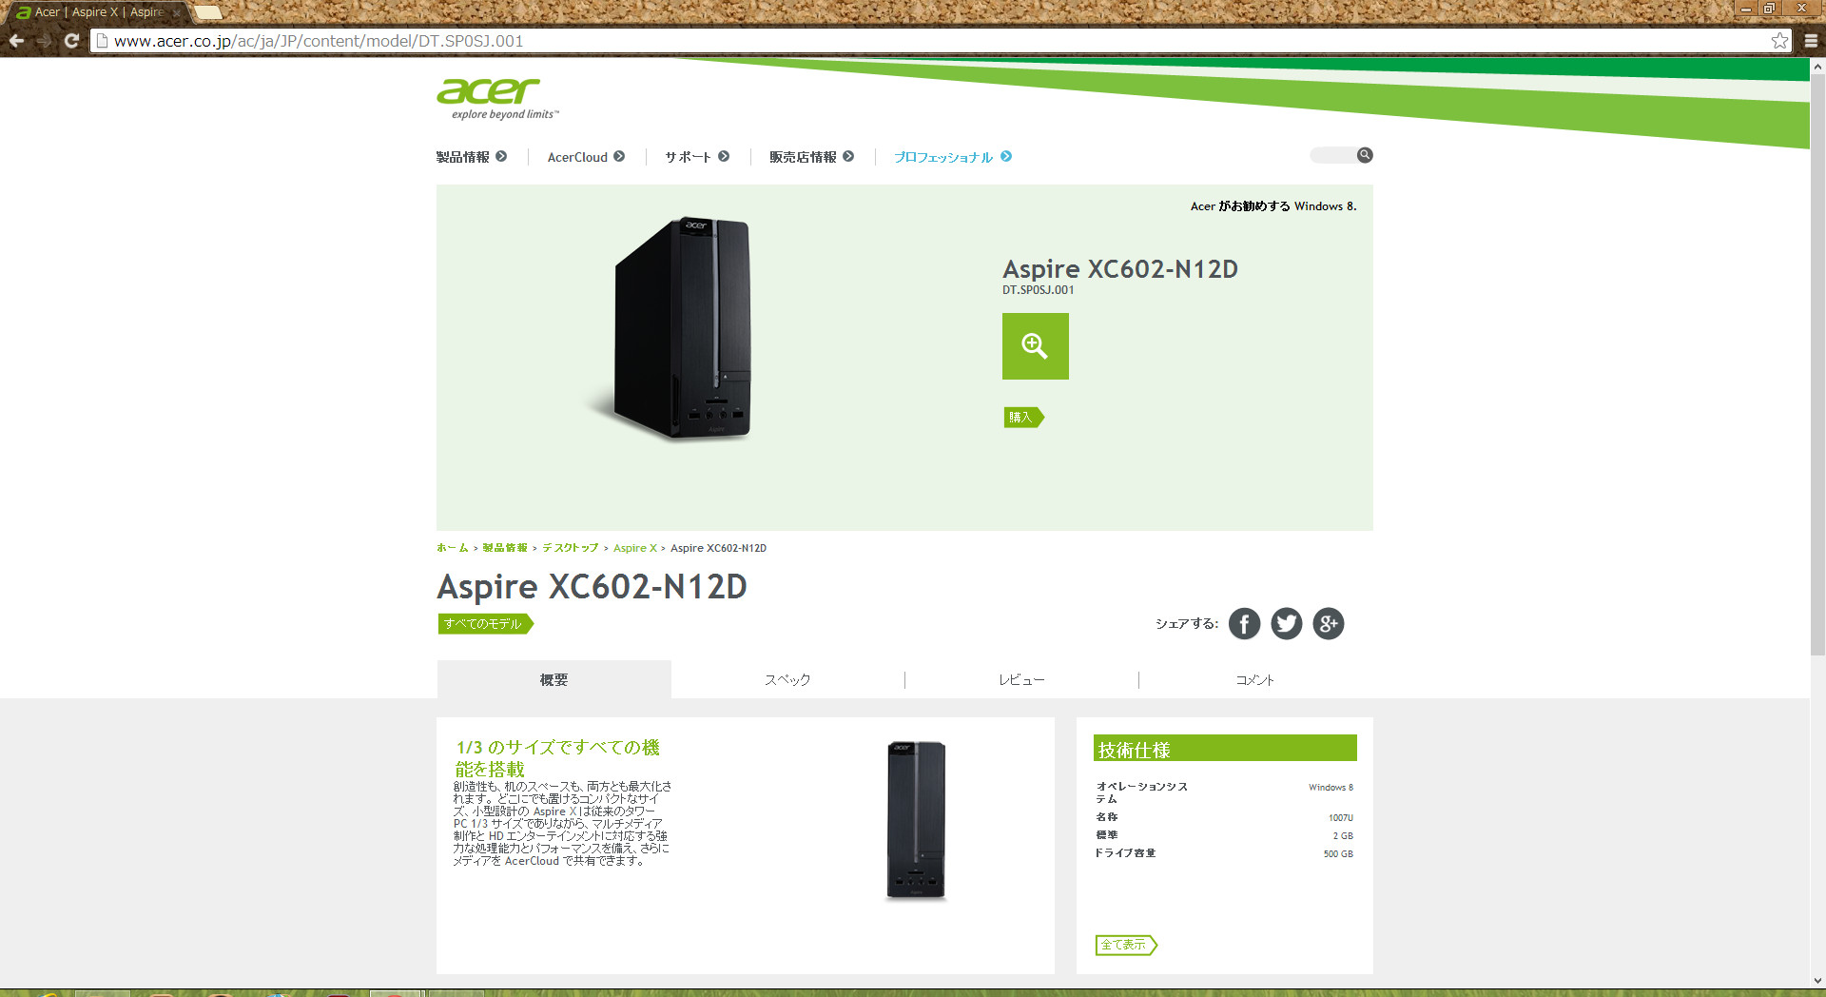Expand the 製品情報 navigation menu
The height and width of the screenshot is (997, 1826).
point(471,157)
